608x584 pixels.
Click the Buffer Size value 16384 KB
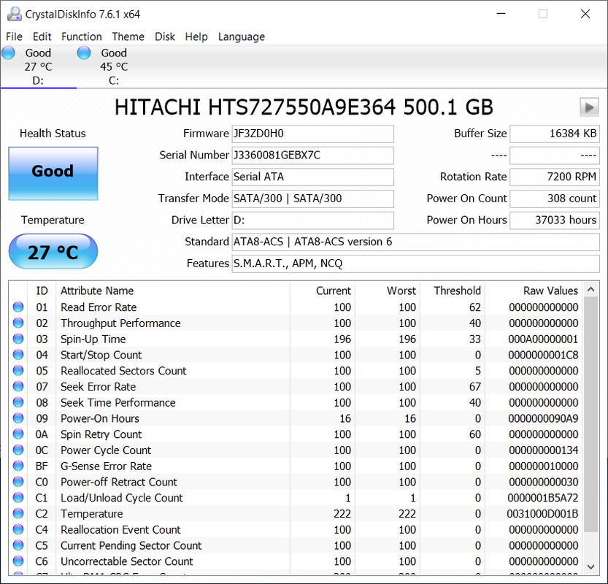tap(555, 134)
